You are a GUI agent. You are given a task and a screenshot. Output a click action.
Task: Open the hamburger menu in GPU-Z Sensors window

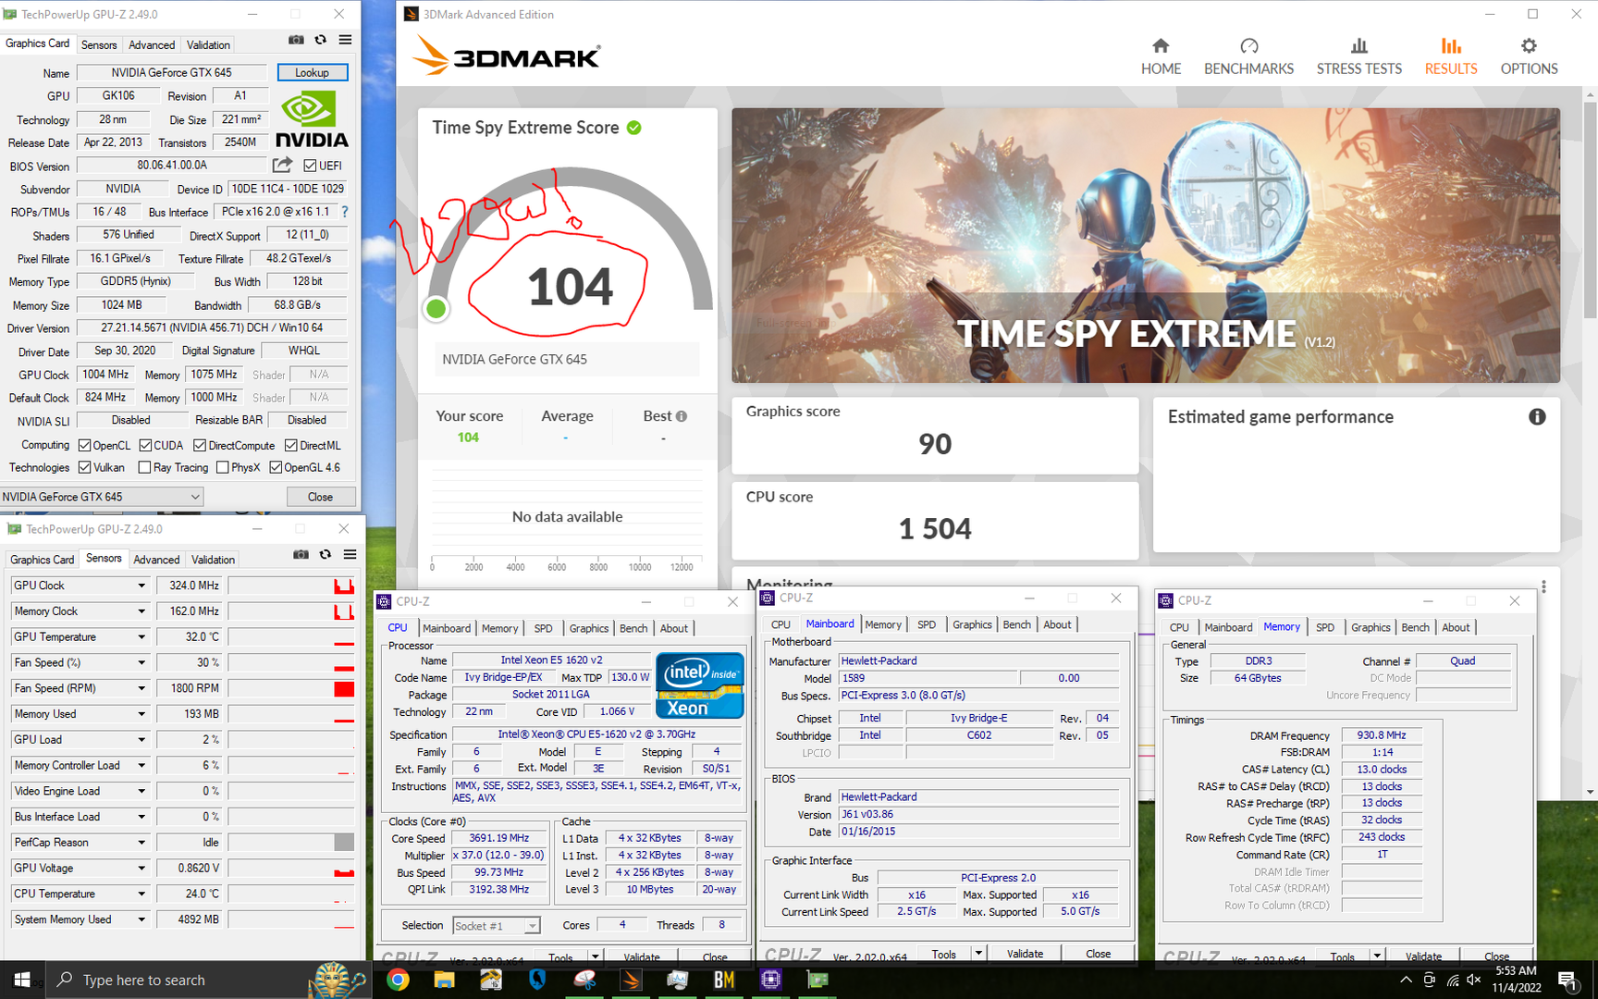350,554
